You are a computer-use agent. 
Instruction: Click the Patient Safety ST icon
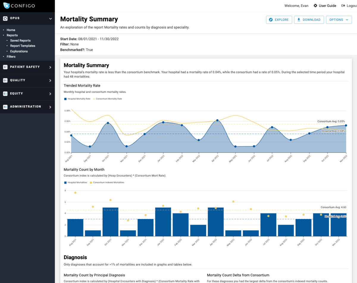click(5, 67)
